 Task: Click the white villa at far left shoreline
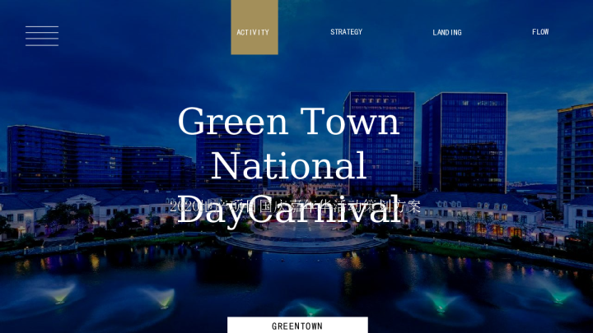pyautogui.click(x=21, y=215)
